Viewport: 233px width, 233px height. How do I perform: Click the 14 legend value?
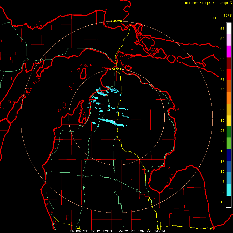[x=222, y=161]
